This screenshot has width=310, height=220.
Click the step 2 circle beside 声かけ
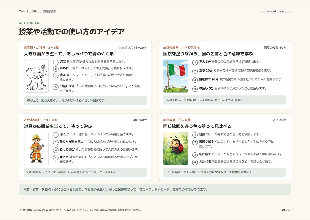click(x=56, y=69)
